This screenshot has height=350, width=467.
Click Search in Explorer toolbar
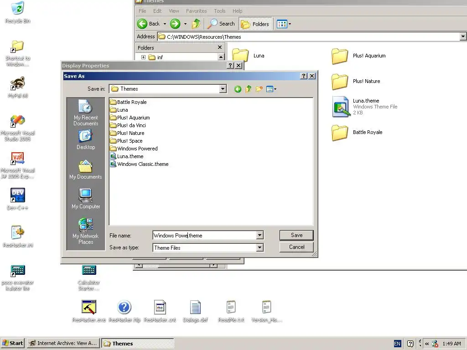221,24
